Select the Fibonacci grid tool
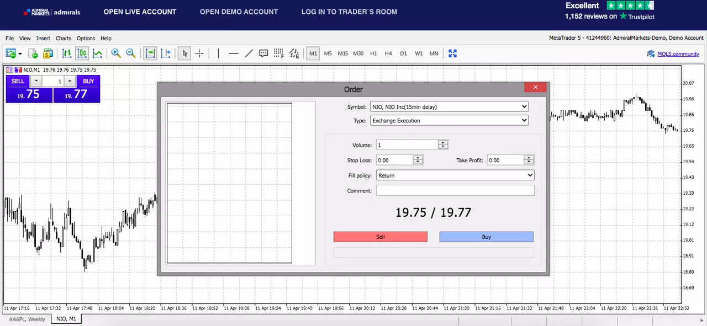 coord(279,54)
